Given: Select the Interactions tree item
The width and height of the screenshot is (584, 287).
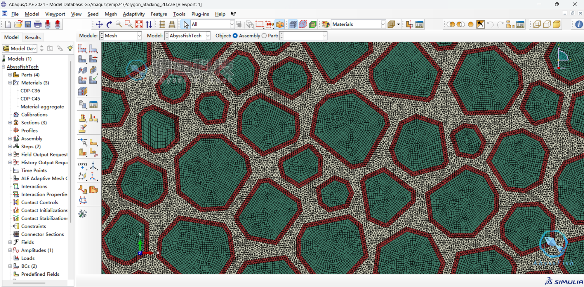Looking at the screenshot, I should click(34, 186).
